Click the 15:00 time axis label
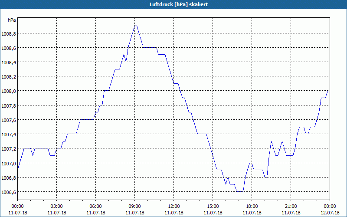This screenshot has height=217, width=347. coord(213,207)
